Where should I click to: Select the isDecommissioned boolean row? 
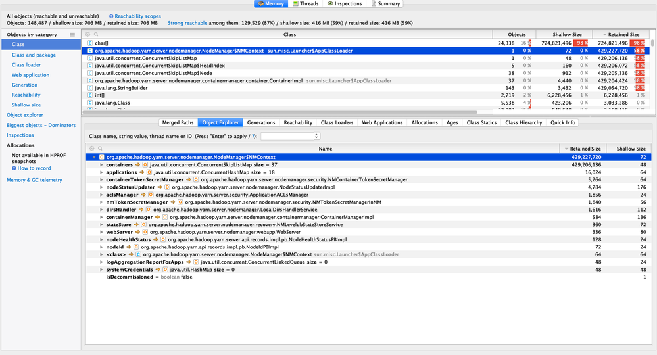coord(369,277)
